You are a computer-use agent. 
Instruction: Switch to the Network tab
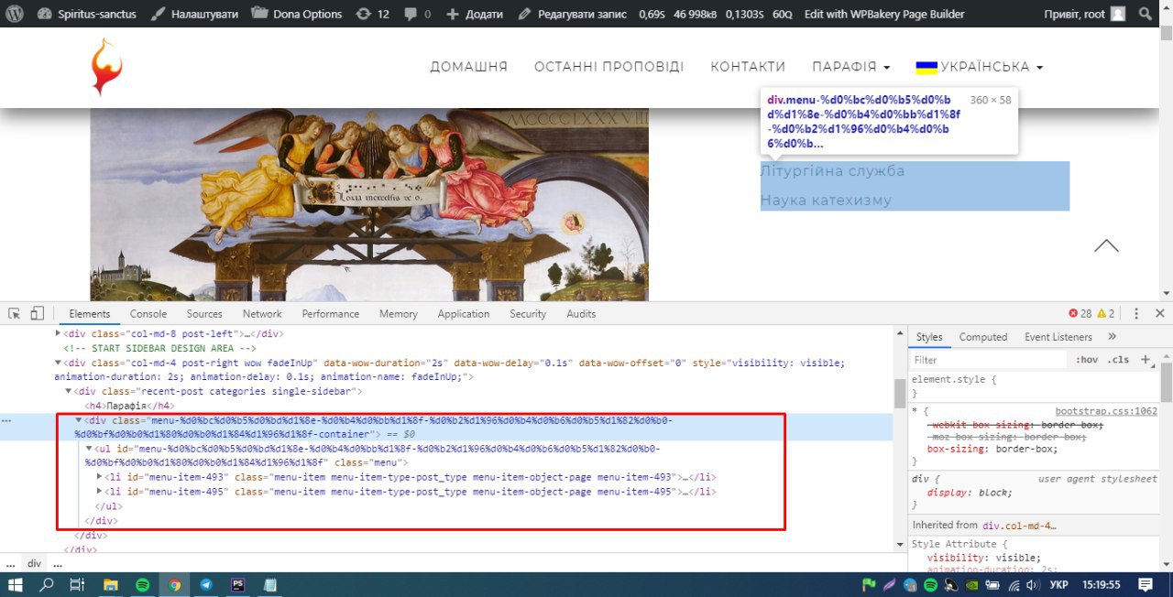pyautogui.click(x=262, y=313)
